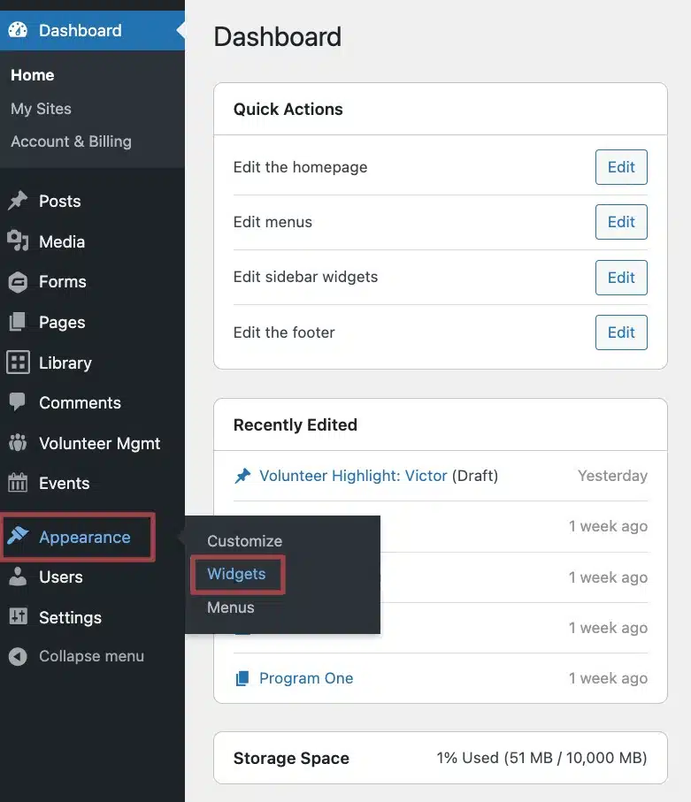Open the Settings menu label

tap(70, 617)
